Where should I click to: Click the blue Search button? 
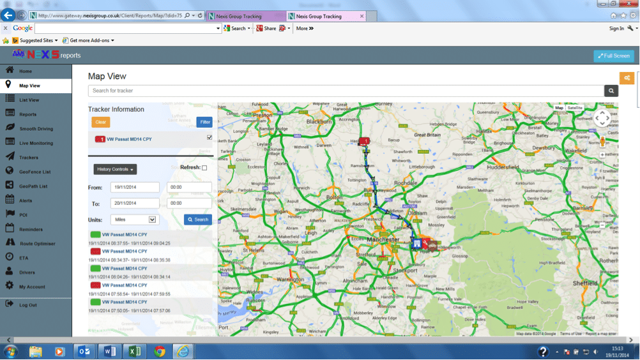(x=198, y=220)
